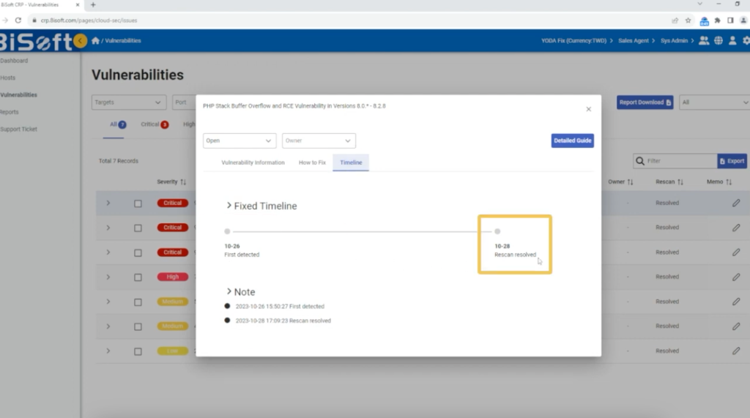Edit memo pencil in first Critical row
750x418 pixels.
coord(735,203)
